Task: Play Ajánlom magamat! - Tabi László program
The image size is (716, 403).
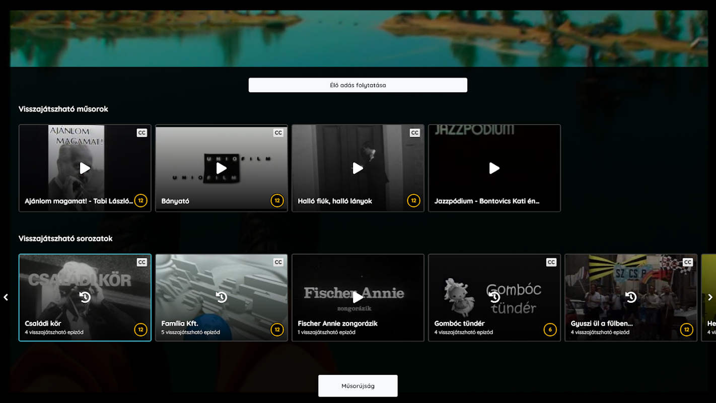Action: (85, 168)
